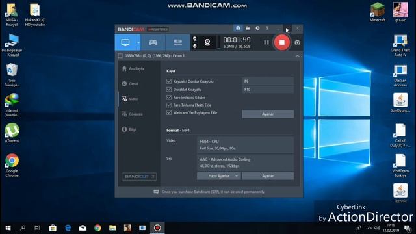
Task: Open Microsoft Store from taskbar
Action: pyautogui.click(x=53, y=228)
